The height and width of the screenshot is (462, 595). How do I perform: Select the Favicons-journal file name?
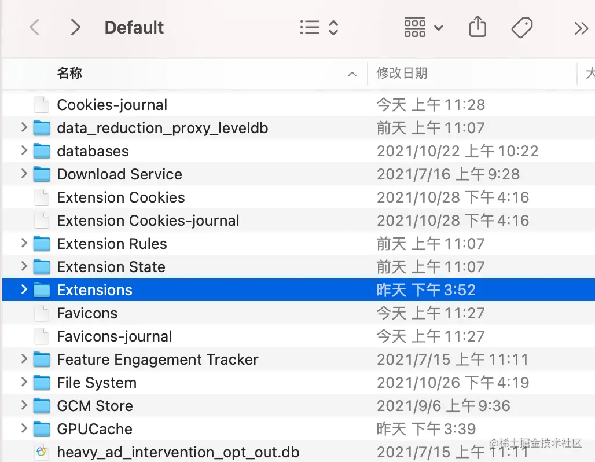115,336
